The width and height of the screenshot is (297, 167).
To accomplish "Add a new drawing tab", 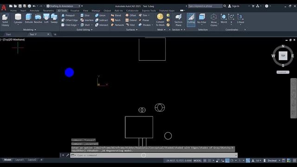I will 55,34.
